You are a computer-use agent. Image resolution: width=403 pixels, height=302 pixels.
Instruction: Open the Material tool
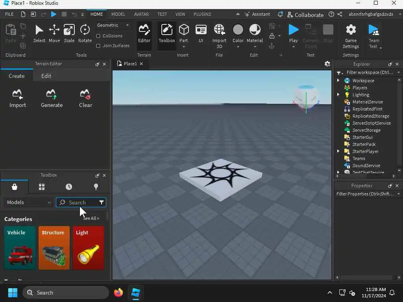coord(255,33)
